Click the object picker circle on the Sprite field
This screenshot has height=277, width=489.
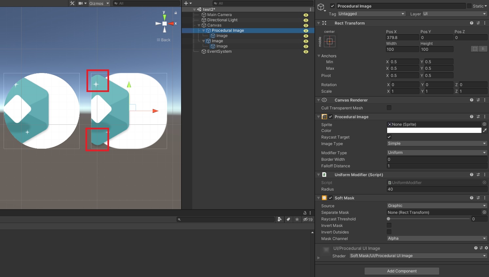(485, 124)
